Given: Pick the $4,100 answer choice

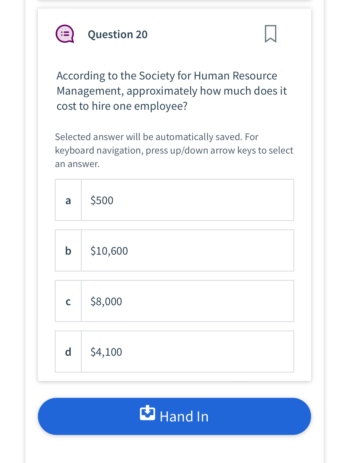Looking at the screenshot, I should coord(106,352).
